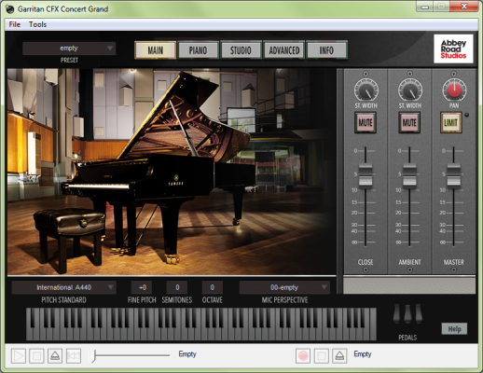Viewport: 483px width, 373px height.
Task: Open the PRESET dropdown showing empty
Action: click(69, 48)
